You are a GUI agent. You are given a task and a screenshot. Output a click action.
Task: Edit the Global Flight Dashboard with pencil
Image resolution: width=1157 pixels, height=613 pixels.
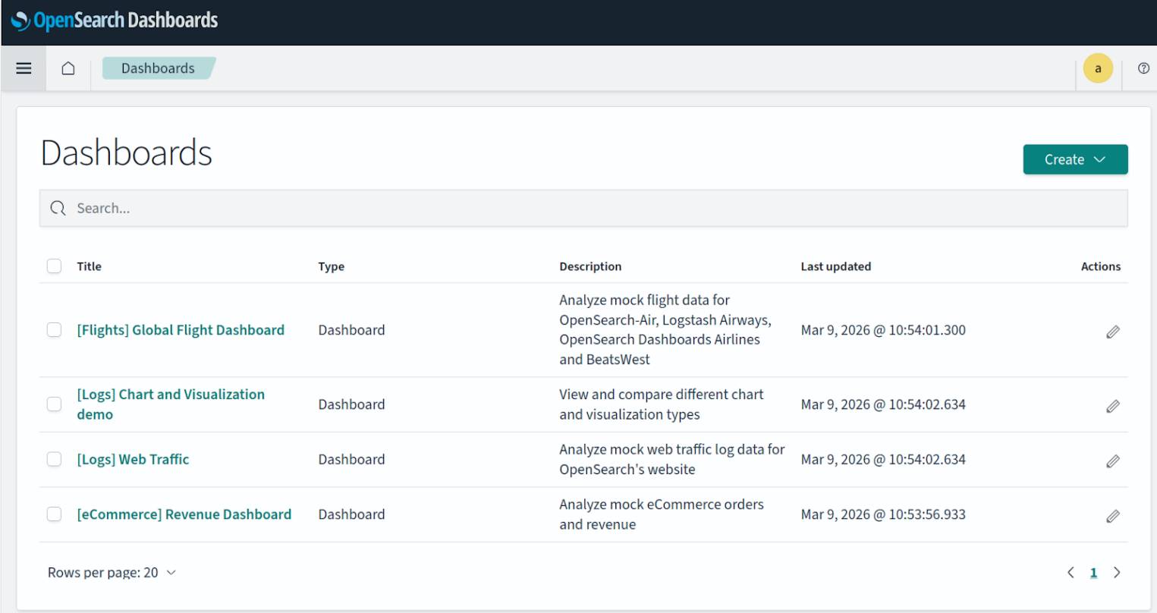1112,332
